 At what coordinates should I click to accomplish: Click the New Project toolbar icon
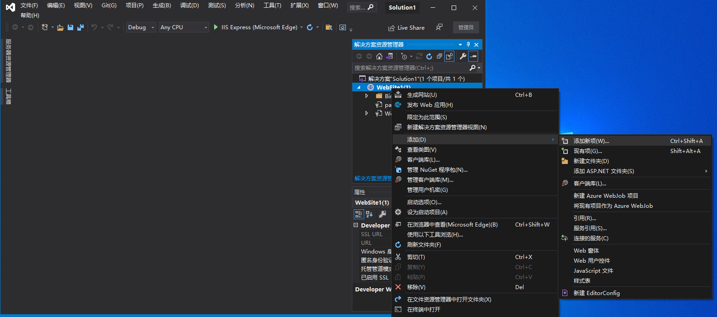44,27
